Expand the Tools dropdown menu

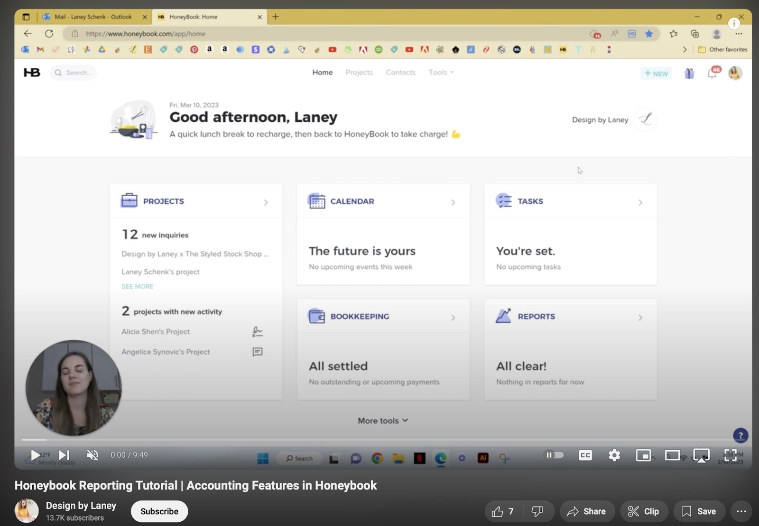pyautogui.click(x=441, y=73)
